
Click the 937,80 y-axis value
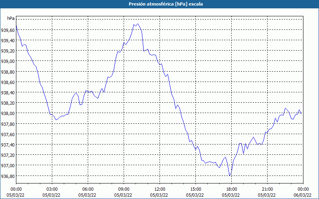tap(8, 124)
